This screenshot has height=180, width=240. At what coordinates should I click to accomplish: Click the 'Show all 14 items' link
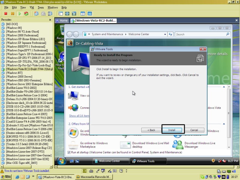(79, 116)
